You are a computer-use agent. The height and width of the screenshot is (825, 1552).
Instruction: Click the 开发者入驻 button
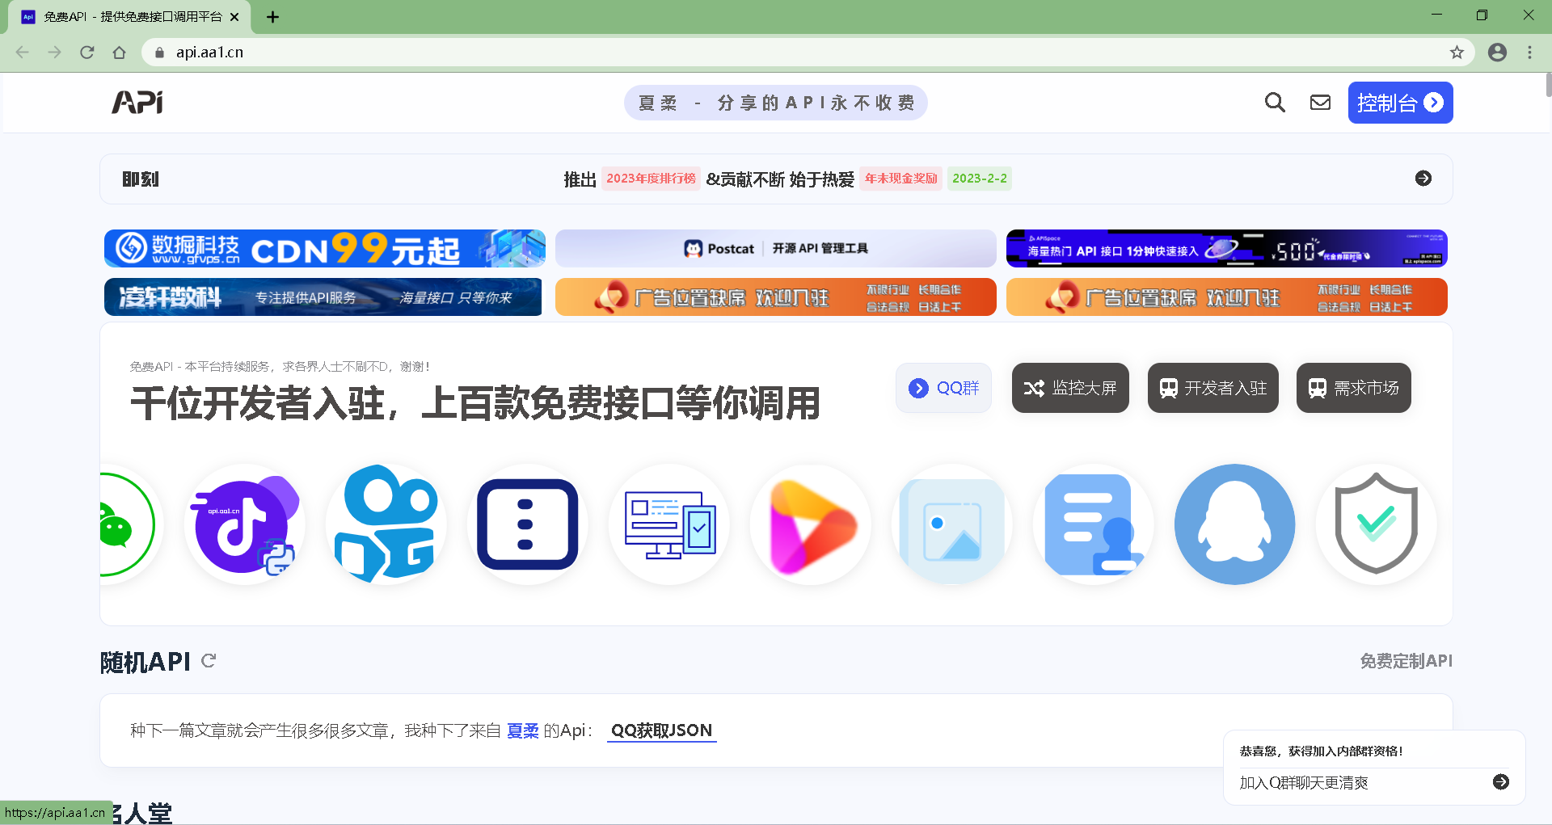point(1213,388)
